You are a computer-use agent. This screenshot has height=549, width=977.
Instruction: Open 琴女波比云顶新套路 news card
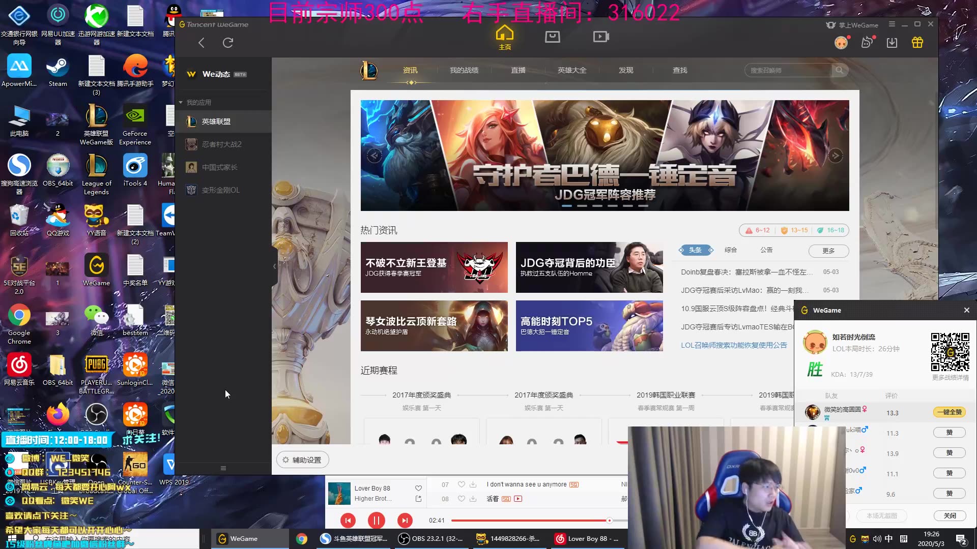click(x=434, y=326)
